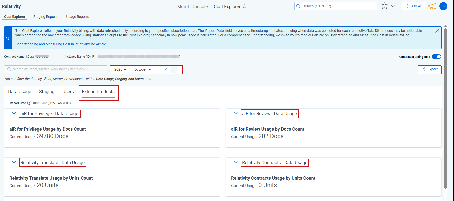The height and width of the screenshot is (201, 454).
Task: Select the Extend Products tab
Action: [x=98, y=92]
